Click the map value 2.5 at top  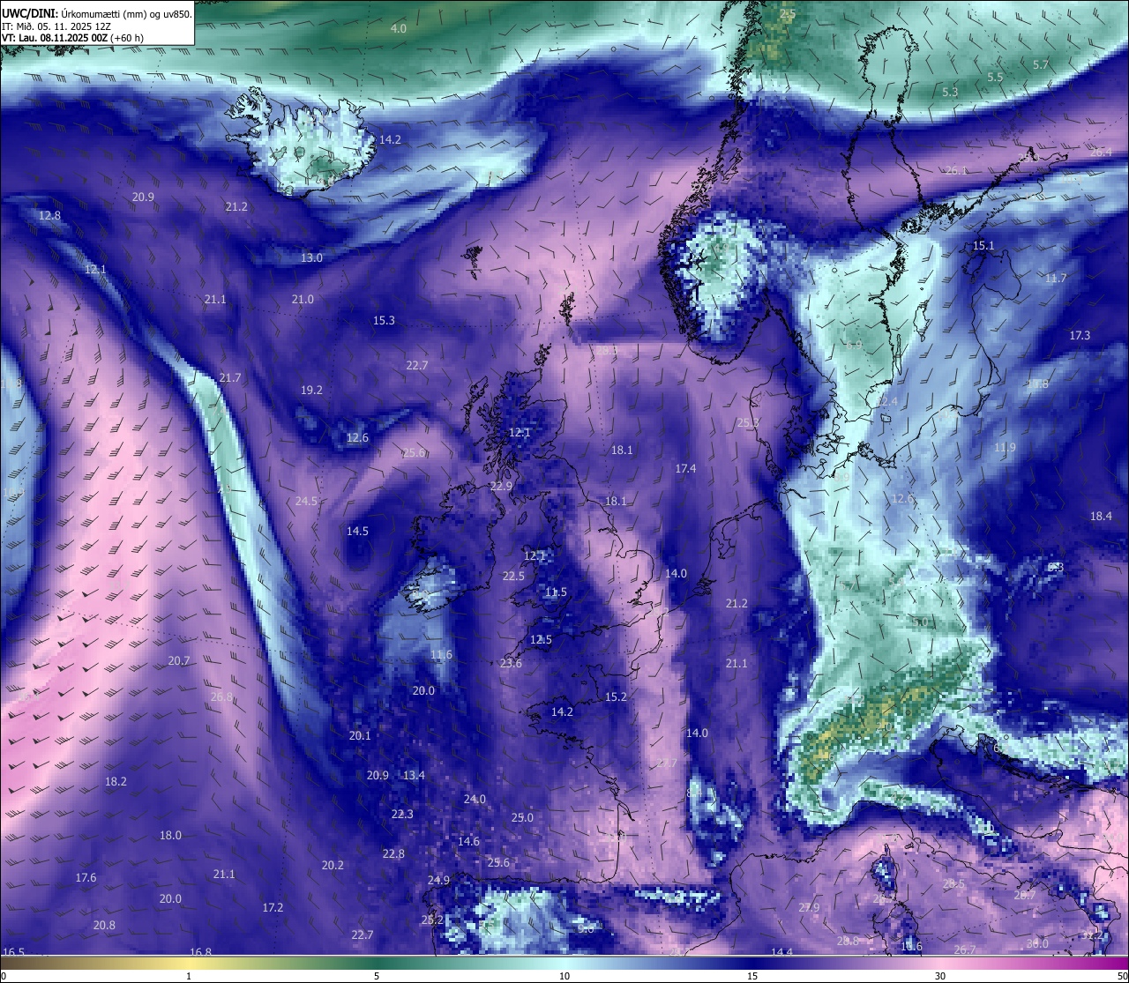click(x=788, y=14)
